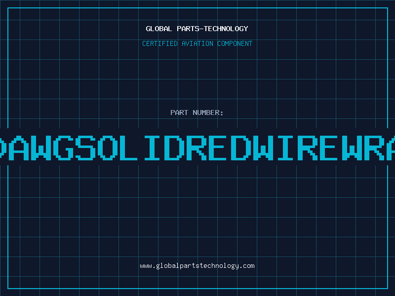Click the .com ending of the URL
This screenshot has height=296, width=395.
tap(247, 265)
